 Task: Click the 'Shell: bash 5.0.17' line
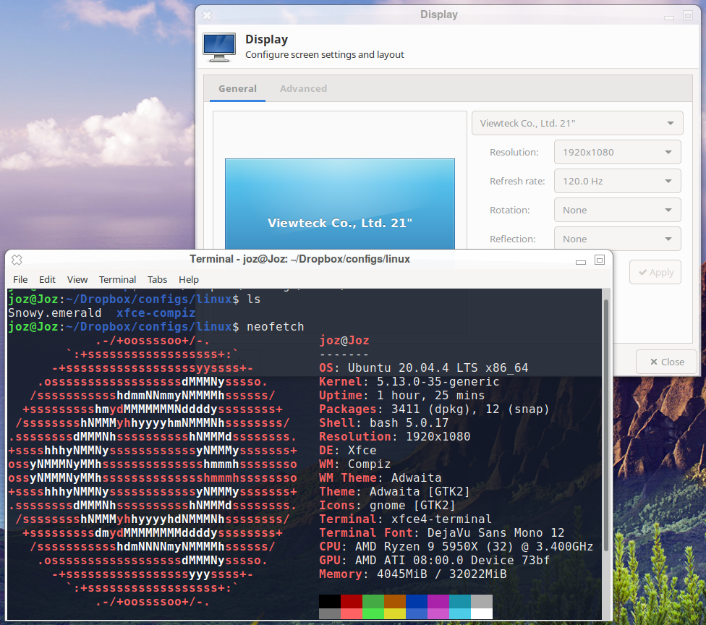383,423
